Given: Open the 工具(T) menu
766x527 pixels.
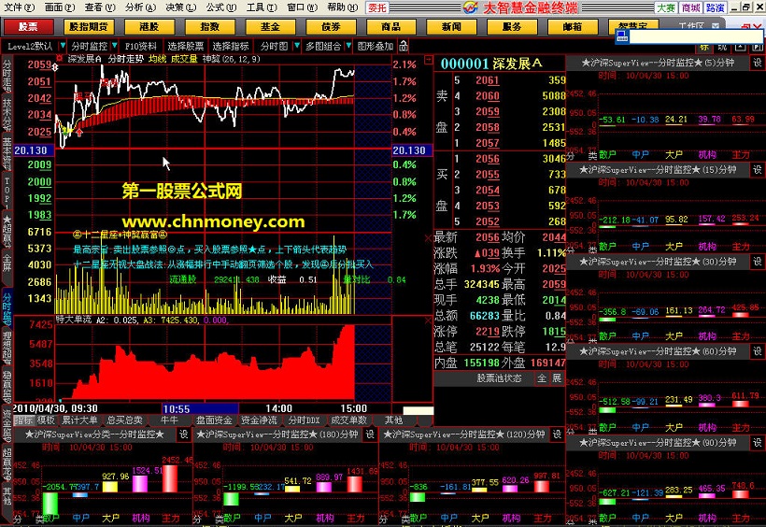Looking at the screenshot, I should (262, 7).
